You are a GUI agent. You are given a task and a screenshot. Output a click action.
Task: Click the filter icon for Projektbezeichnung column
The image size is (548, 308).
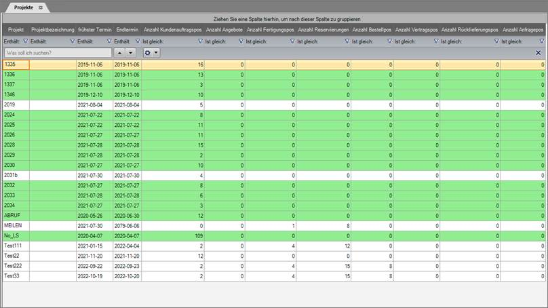(73, 41)
